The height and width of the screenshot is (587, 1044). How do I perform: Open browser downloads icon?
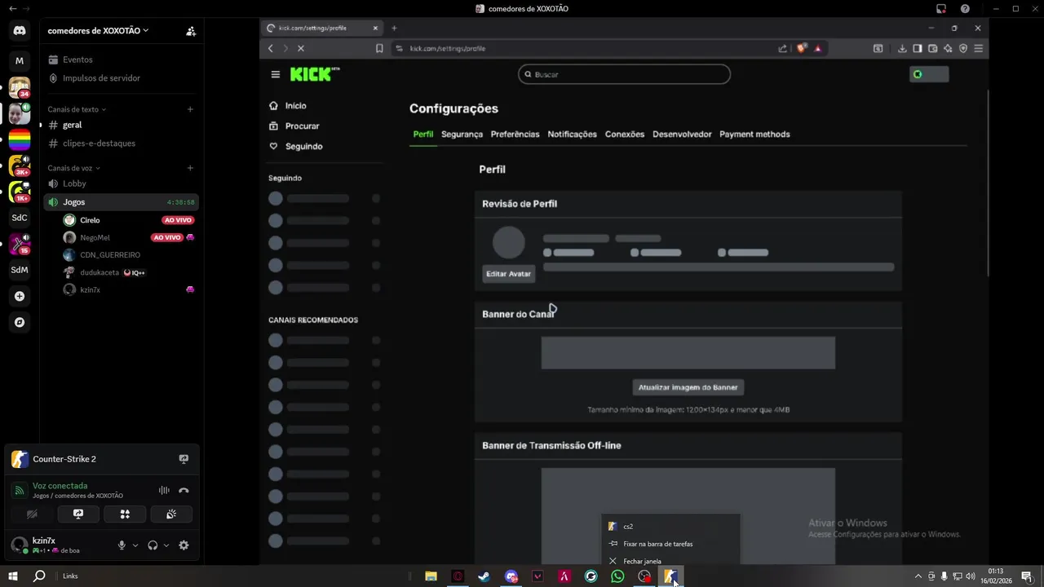coord(902,48)
